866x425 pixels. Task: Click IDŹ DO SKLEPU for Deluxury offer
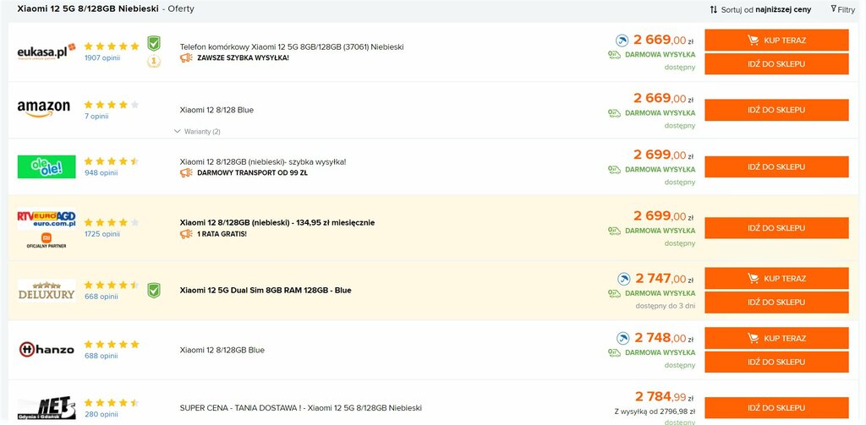[776, 302]
